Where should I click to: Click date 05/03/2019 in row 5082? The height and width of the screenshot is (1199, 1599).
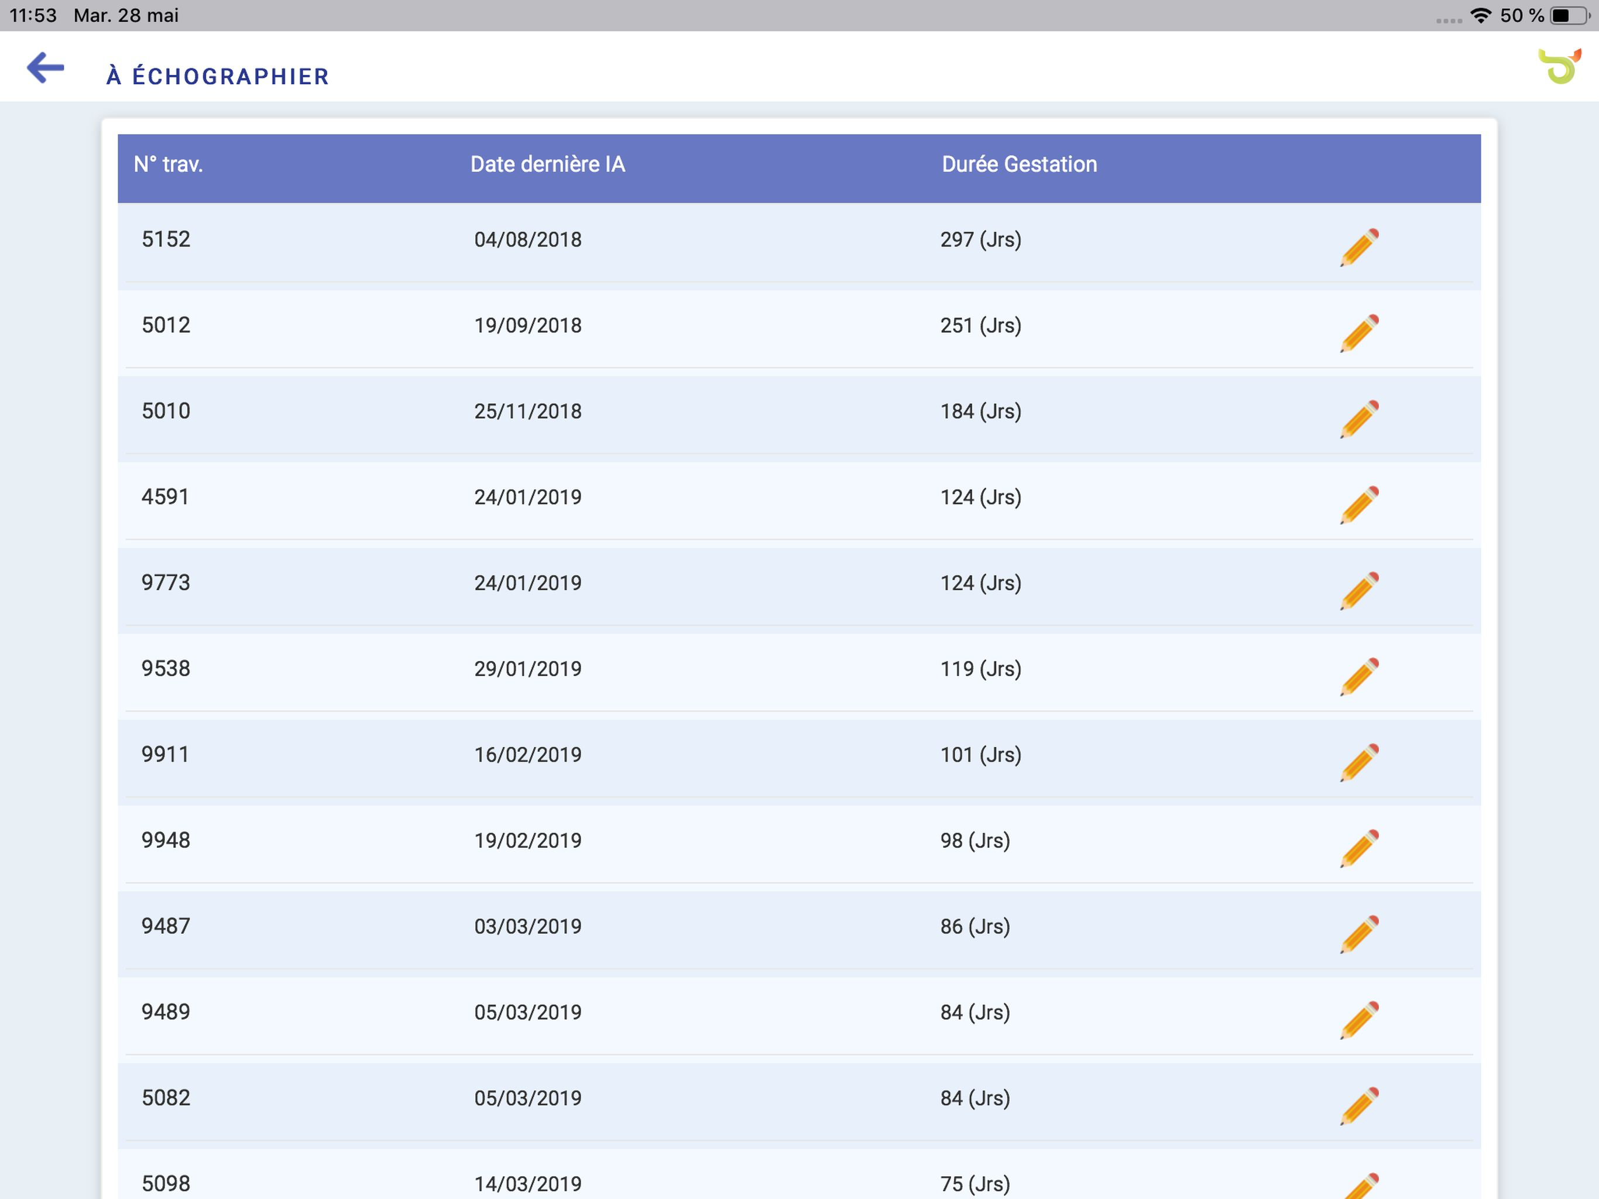click(528, 1098)
